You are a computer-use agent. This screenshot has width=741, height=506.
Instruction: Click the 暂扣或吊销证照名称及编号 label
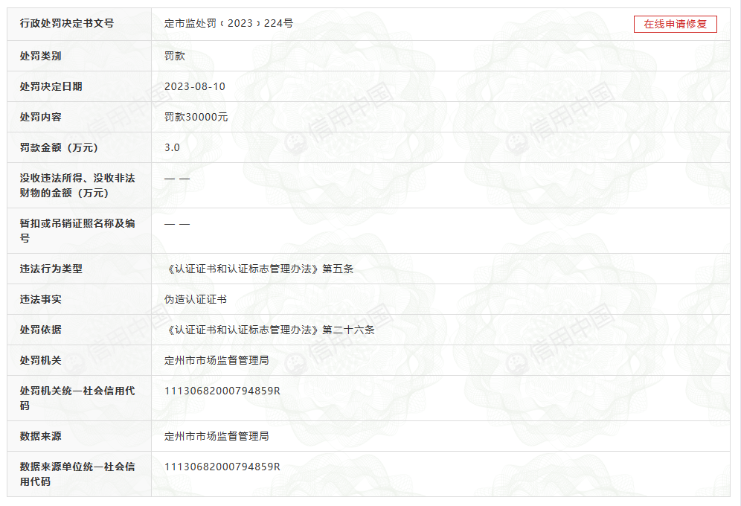(x=77, y=231)
